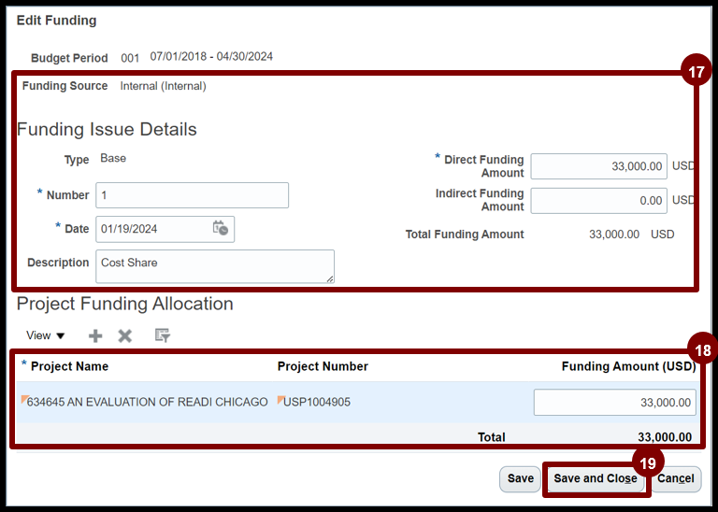718x512 pixels.
Task: Click the Number input field
Action: click(192, 195)
